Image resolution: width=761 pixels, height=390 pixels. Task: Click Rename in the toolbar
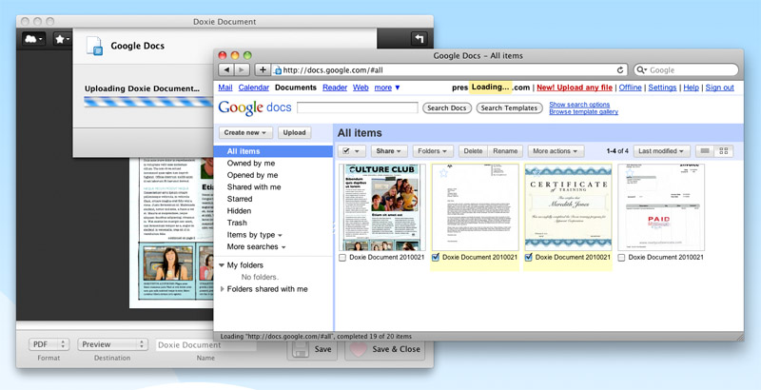(x=505, y=151)
